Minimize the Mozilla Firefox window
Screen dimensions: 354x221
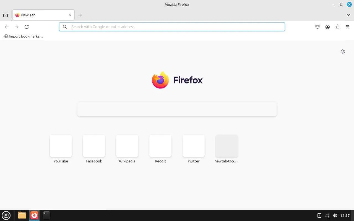[334, 4]
